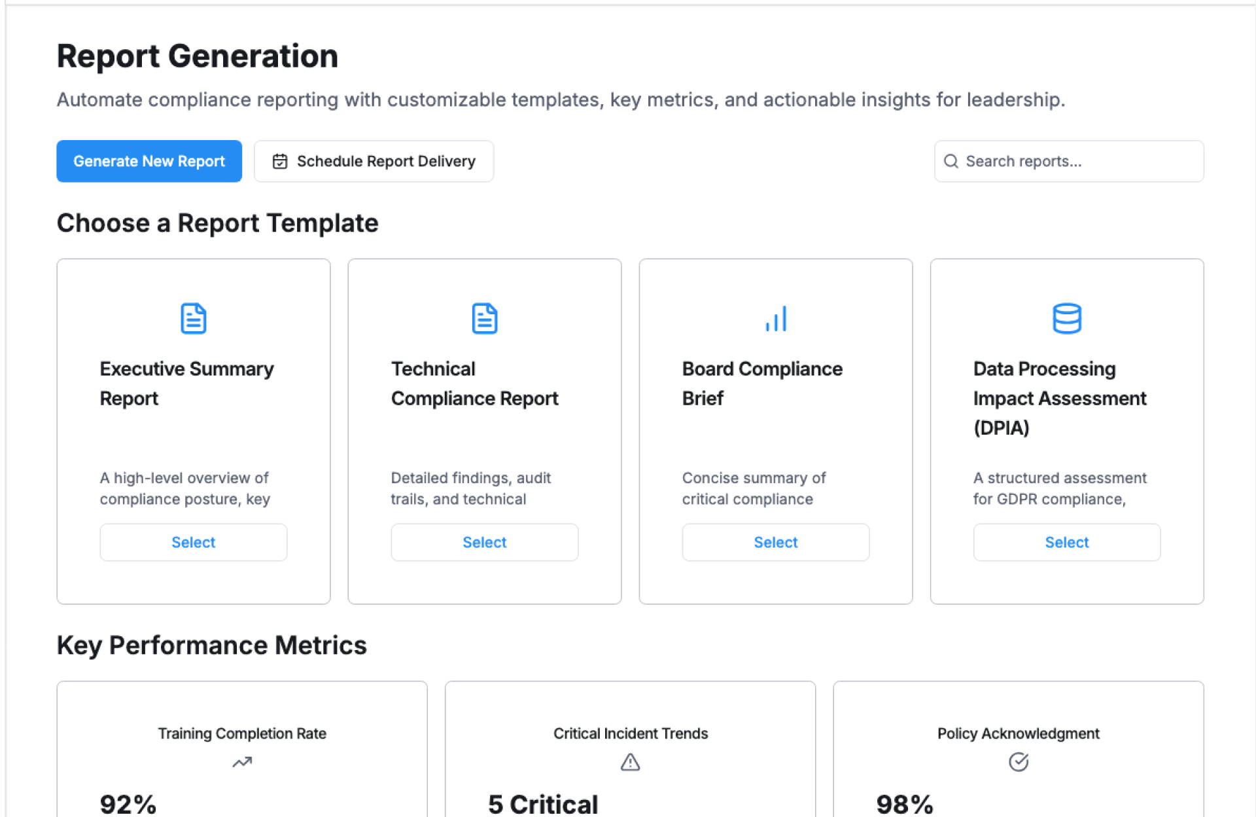The height and width of the screenshot is (817, 1256).
Task: Click the Policy Acknowledgment 98% value
Action: pos(904,804)
